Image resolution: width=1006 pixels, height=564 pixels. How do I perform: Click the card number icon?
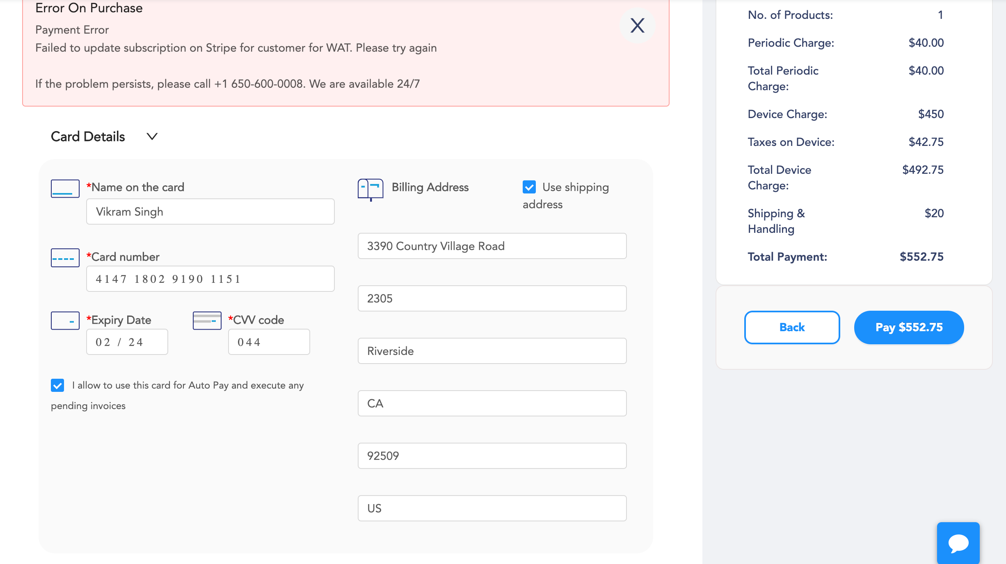coord(65,258)
